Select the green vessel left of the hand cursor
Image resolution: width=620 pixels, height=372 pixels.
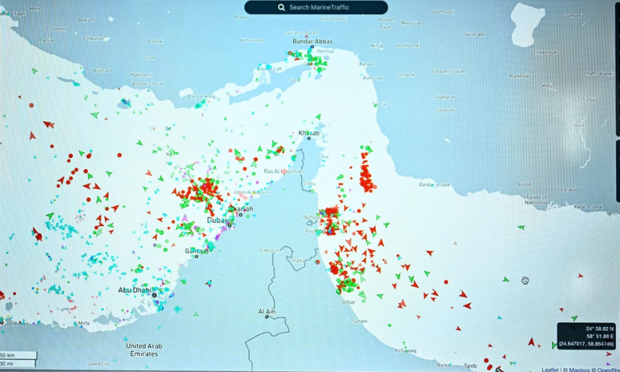click(505, 280)
